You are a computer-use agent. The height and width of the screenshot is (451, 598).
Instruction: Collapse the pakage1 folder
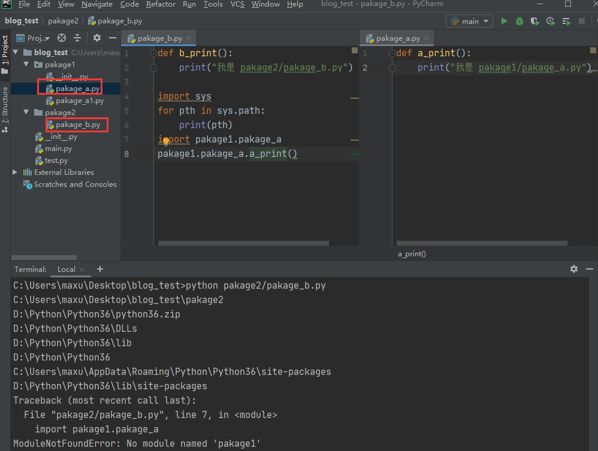pyautogui.click(x=26, y=64)
